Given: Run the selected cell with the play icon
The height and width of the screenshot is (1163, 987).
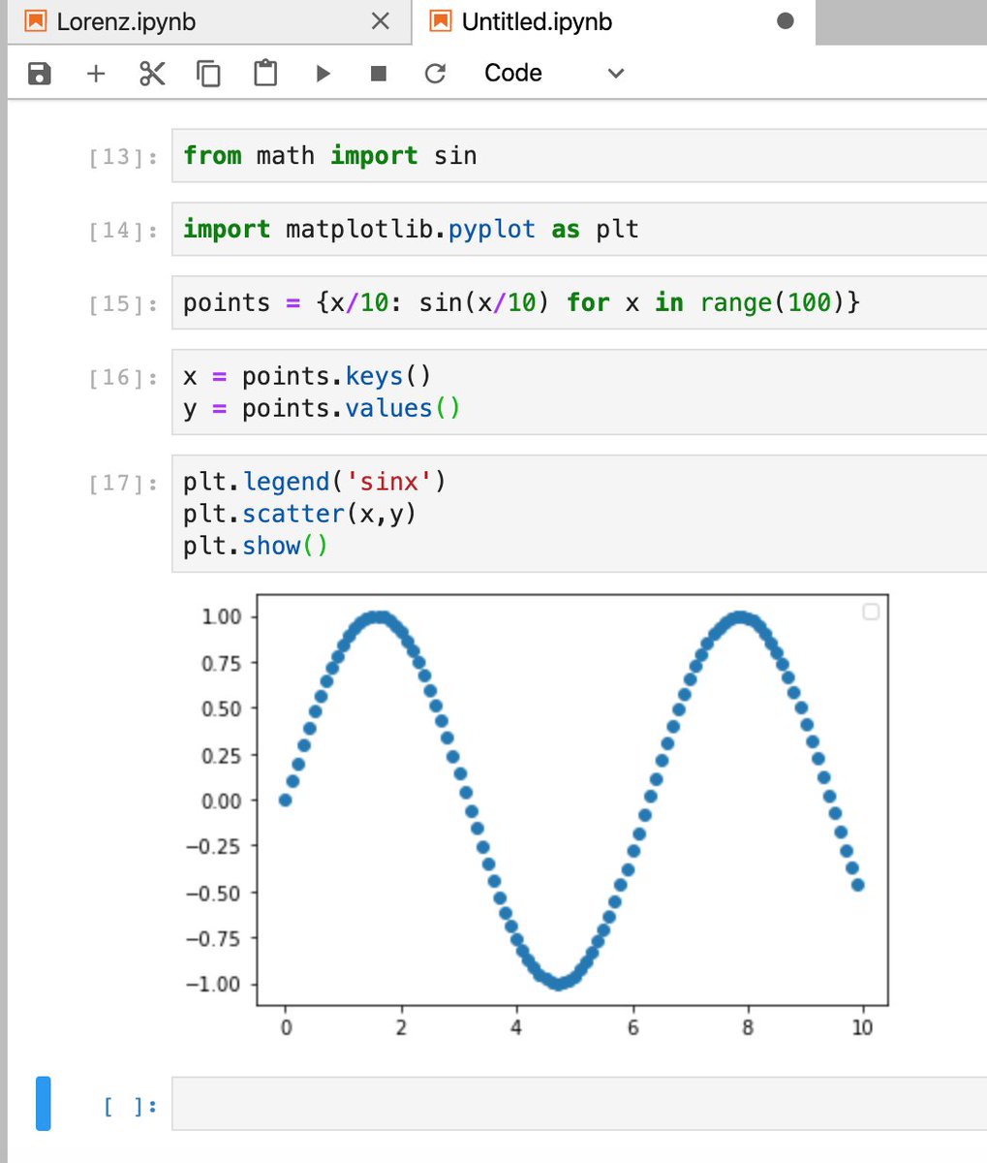Looking at the screenshot, I should [324, 74].
